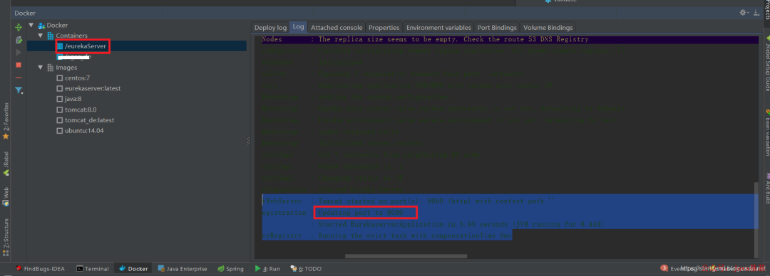Open the JRebel side panel
The height and width of the screenshot is (276, 770).
coord(6,164)
